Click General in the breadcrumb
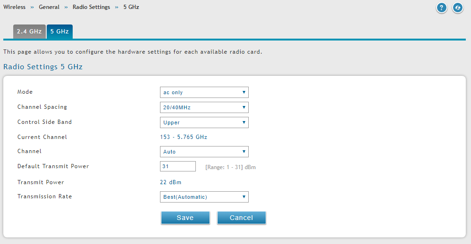 coord(49,7)
